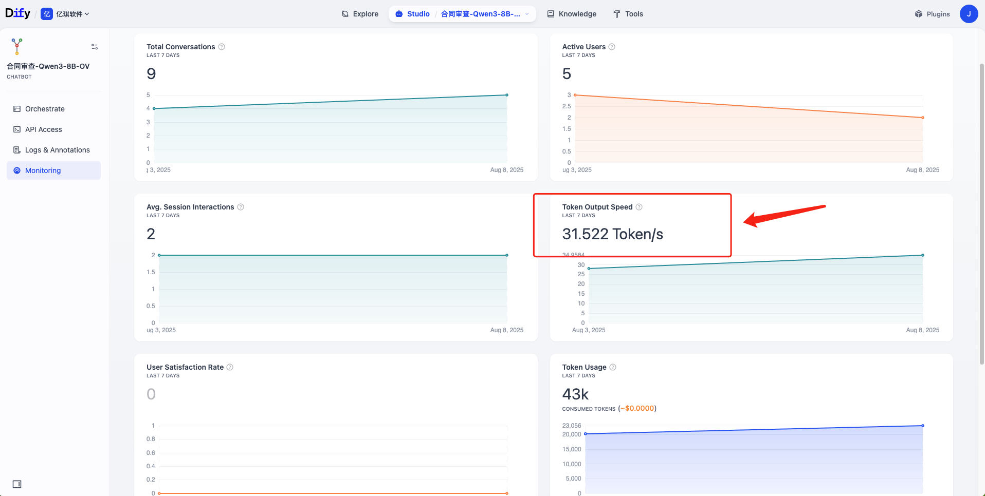The image size is (985, 496).
Task: Open the app switcher dropdown in Studio tab
Action: (526, 14)
